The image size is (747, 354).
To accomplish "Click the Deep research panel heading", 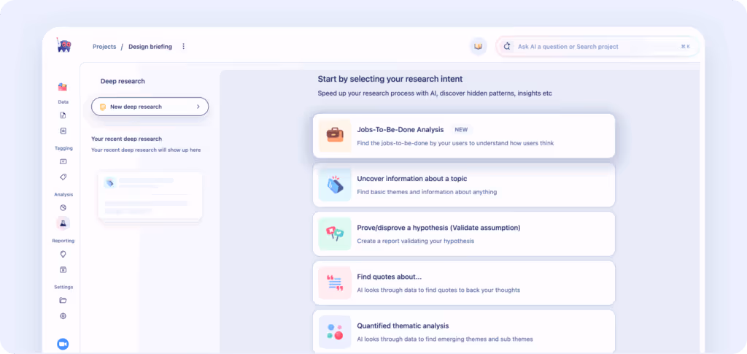I will (123, 82).
